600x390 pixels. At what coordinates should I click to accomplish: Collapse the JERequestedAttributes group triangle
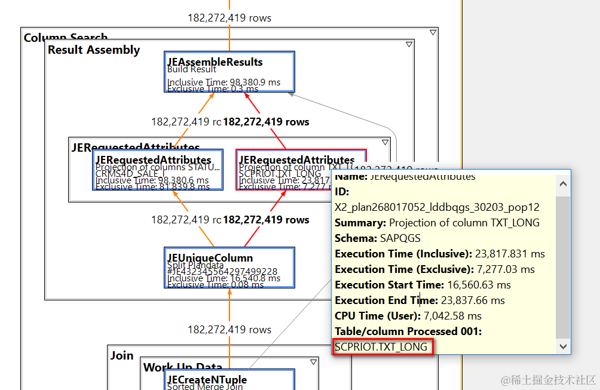coord(385,142)
